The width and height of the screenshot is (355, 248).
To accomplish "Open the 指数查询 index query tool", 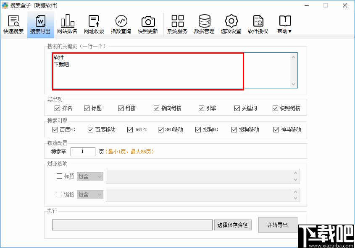I will (x=121, y=25).
